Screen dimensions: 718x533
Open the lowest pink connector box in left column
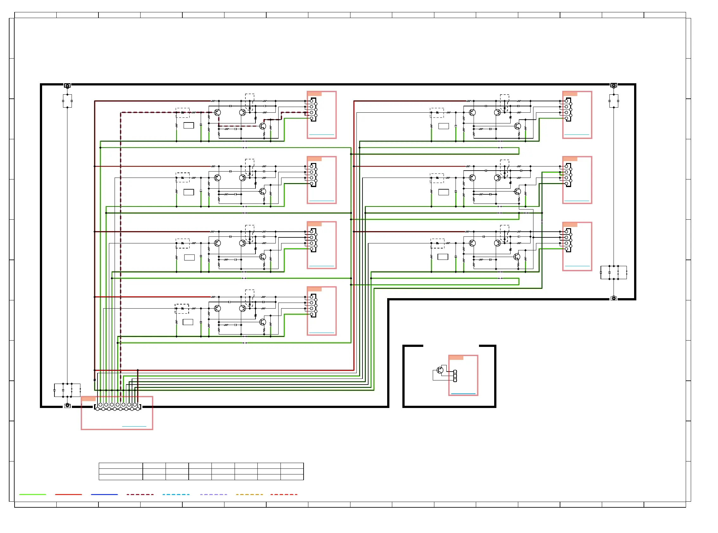tap(321, 311)
